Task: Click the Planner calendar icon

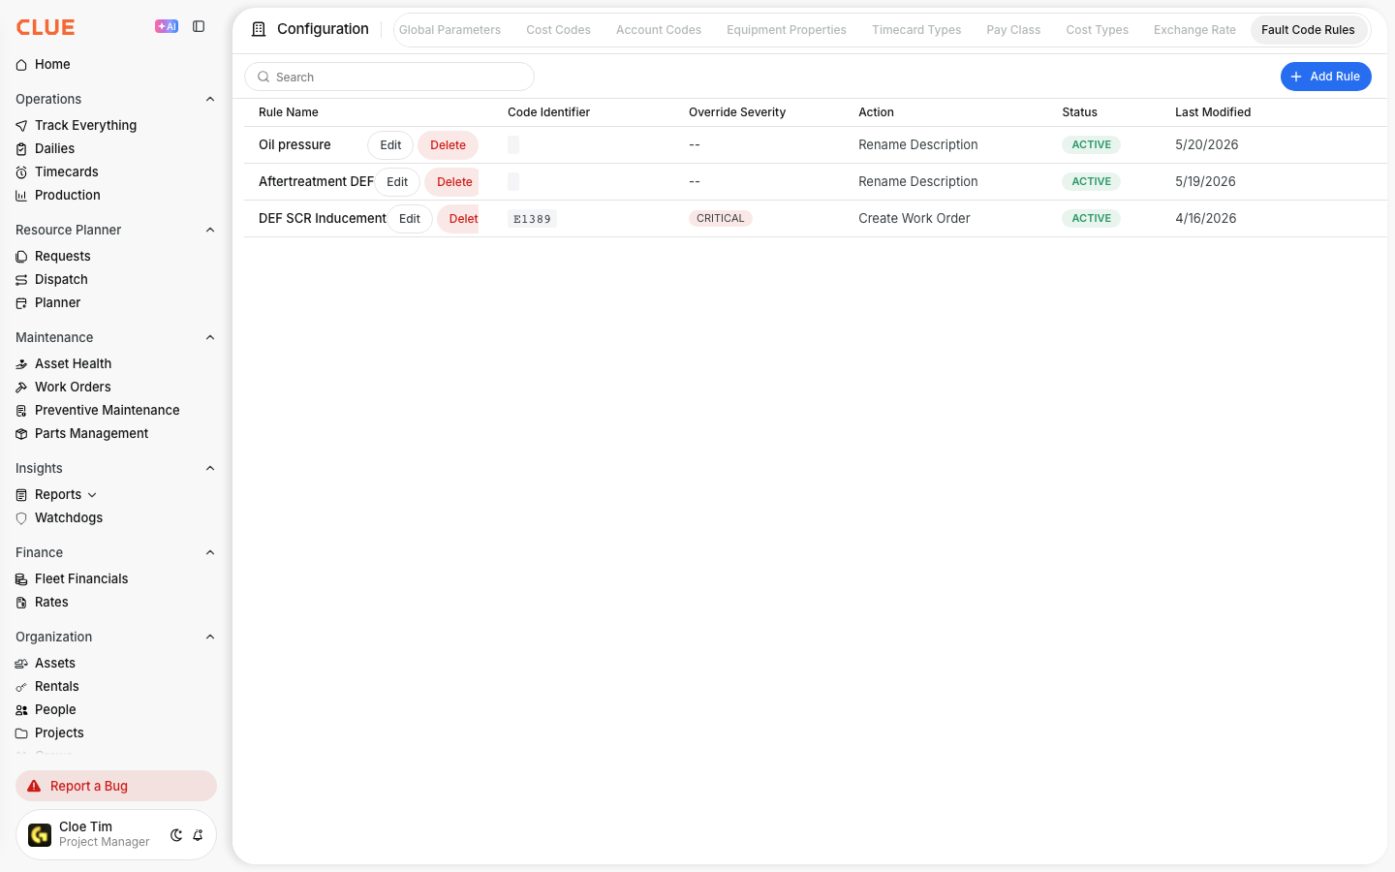Action: click(x=21, y=303)
